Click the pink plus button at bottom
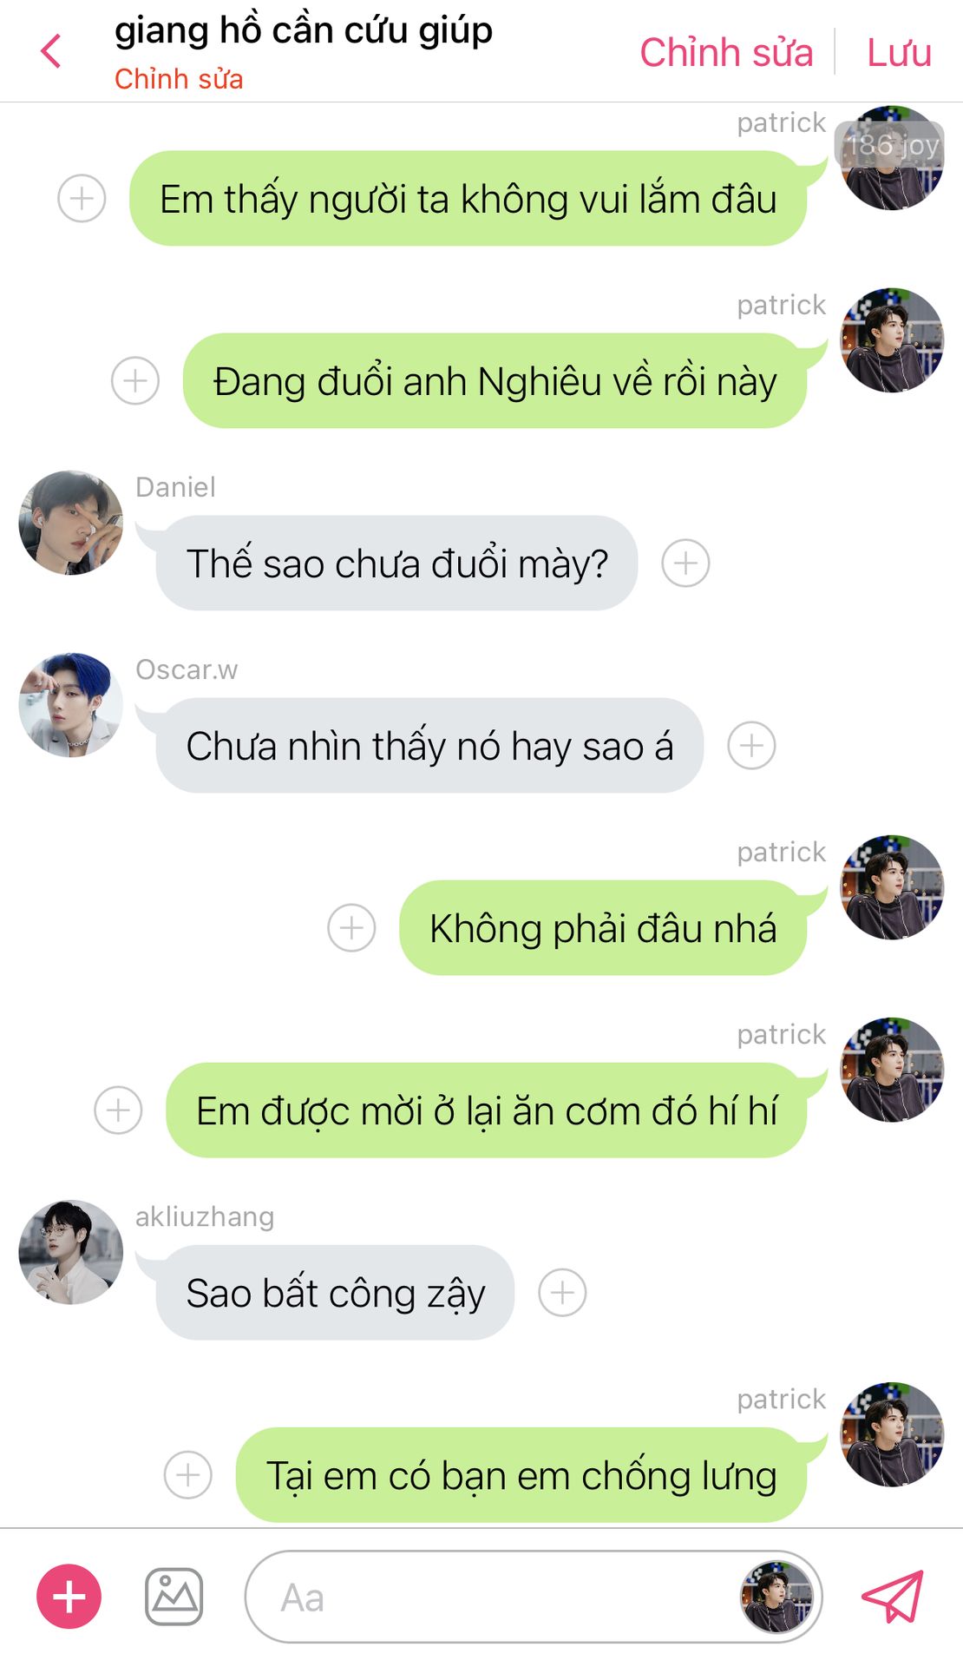 [69, 1597]
